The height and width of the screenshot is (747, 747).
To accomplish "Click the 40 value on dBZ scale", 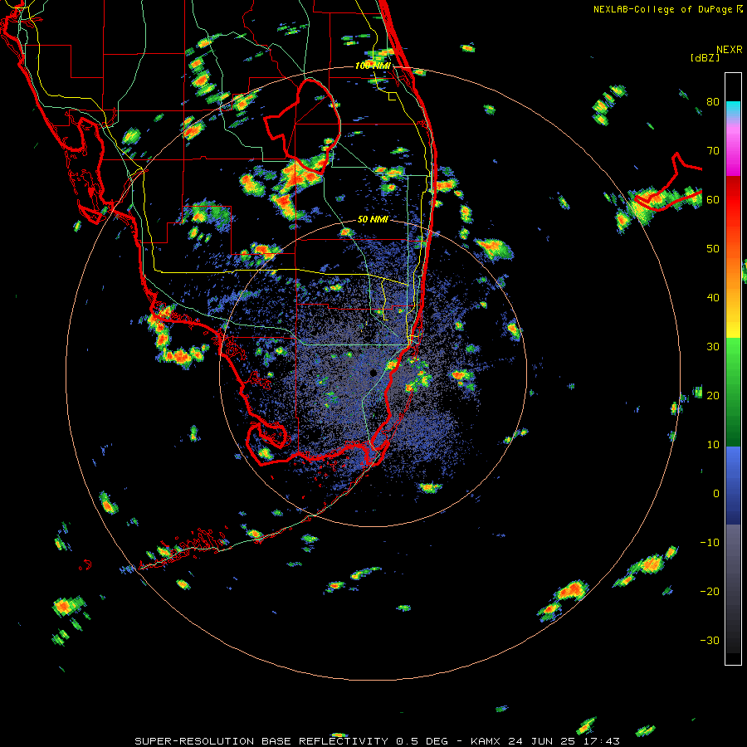I will (x=713, y=298).
